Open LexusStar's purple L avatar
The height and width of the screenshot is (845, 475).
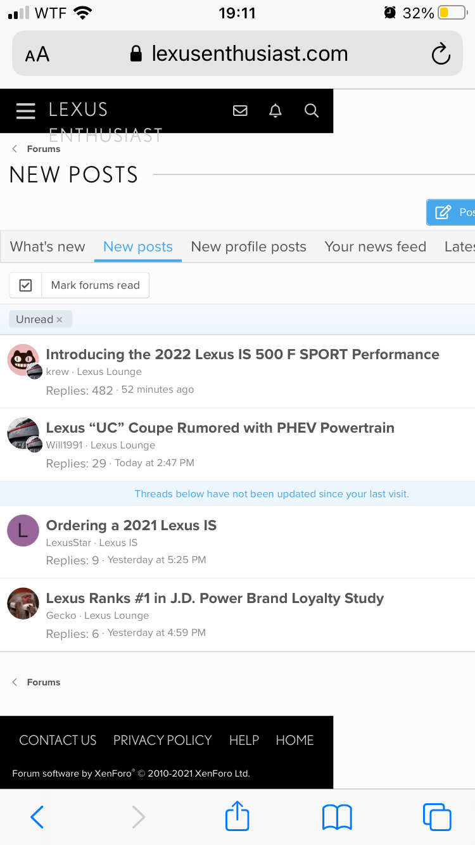pyautogui.click(x=23, y=530)
